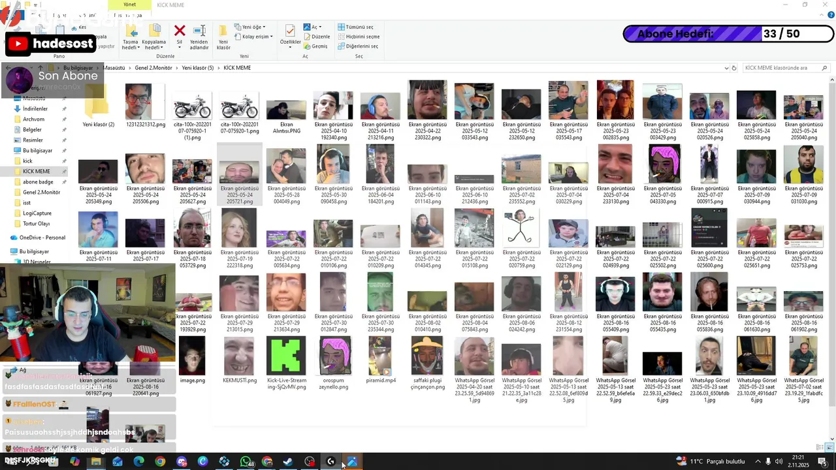Expand the Özellikler dropdown arrow

point(291,48)
